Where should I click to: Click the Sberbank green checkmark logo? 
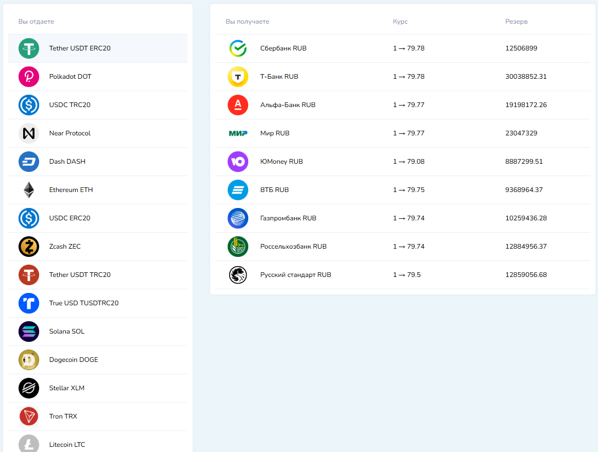[x=238, y=48]
